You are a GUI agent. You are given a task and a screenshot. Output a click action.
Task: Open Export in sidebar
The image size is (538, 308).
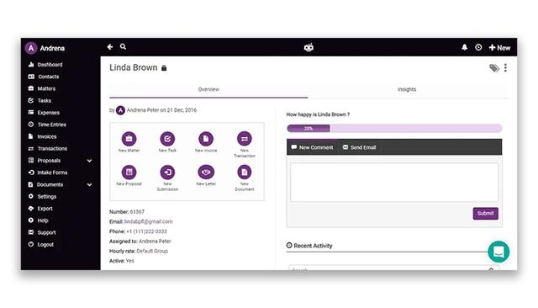(x=45, y=209)
